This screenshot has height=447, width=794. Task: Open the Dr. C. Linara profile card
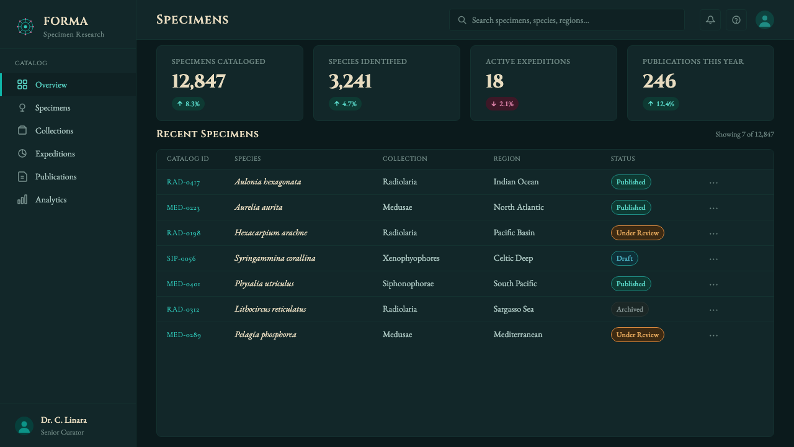[x=68, y=426]
